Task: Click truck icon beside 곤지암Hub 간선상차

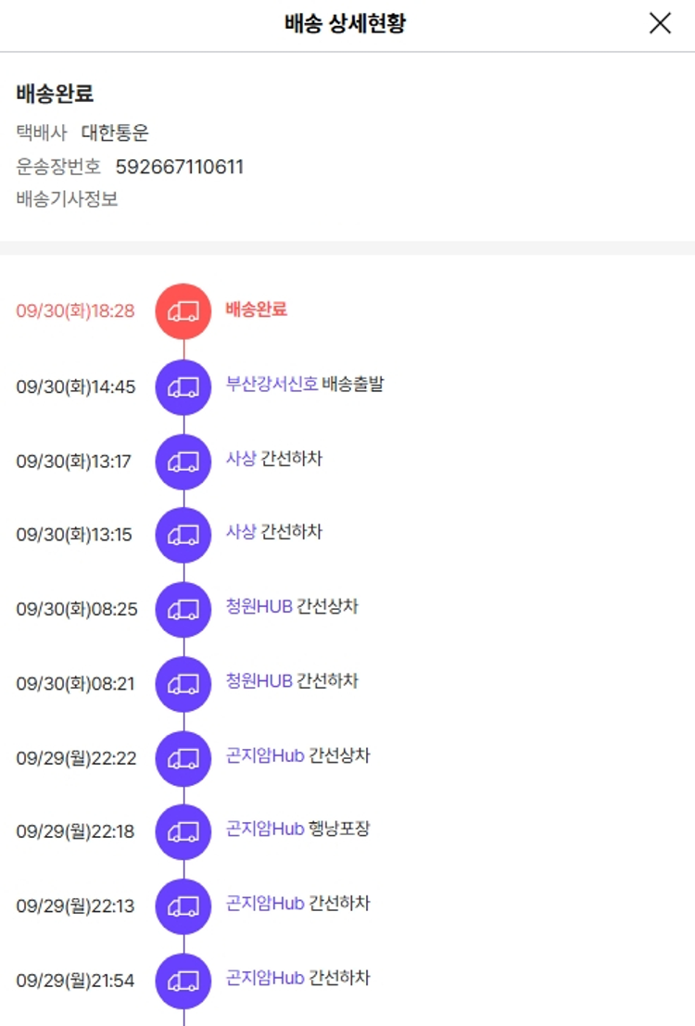Action: (183, 758)
